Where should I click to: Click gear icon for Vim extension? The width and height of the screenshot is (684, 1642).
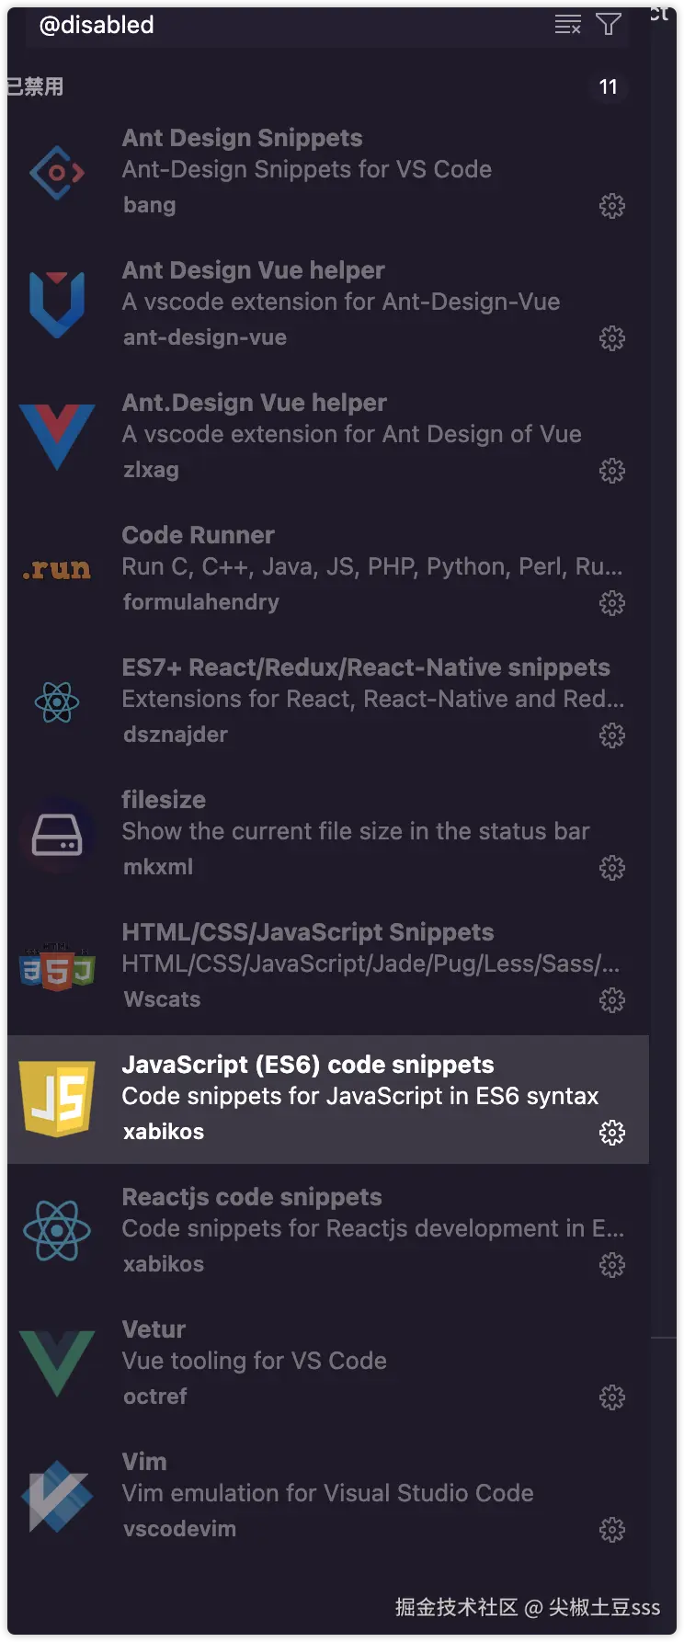pyautogui.click(x=612, y=1530)
